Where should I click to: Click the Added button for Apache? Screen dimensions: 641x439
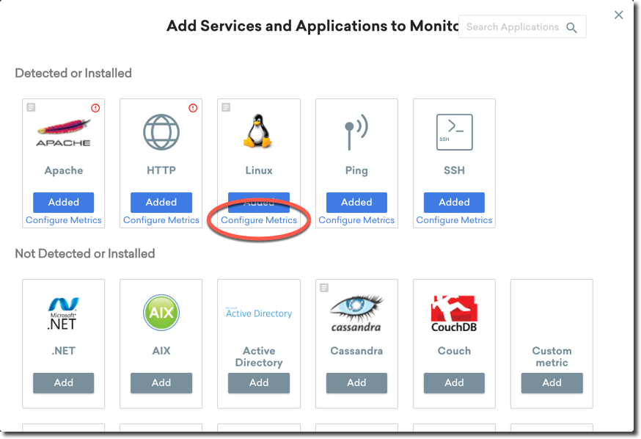pyautogui.click(x=63, y=202)
